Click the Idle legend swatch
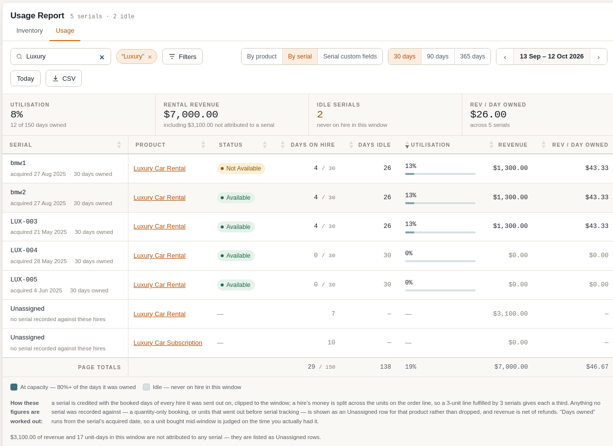 click(x=146, y=387)
